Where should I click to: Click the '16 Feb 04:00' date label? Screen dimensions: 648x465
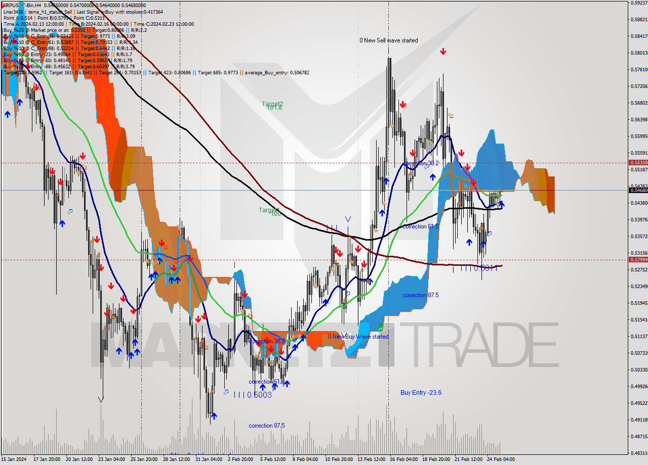tap(404, 459)
